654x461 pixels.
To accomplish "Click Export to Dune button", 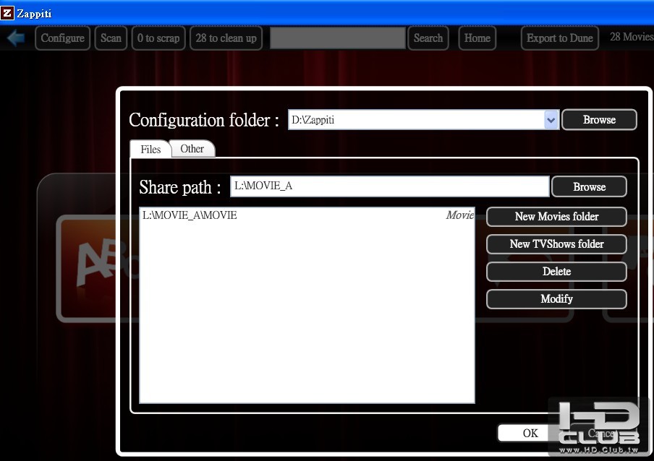I will point(560,38).
